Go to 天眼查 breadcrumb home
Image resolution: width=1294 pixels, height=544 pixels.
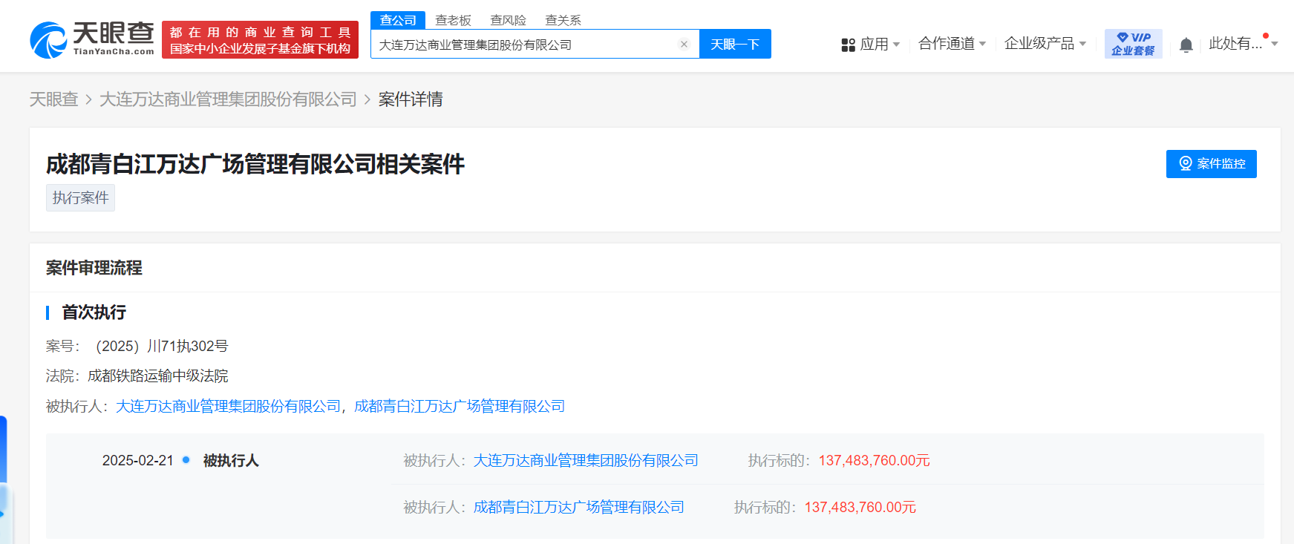[53, 99]
